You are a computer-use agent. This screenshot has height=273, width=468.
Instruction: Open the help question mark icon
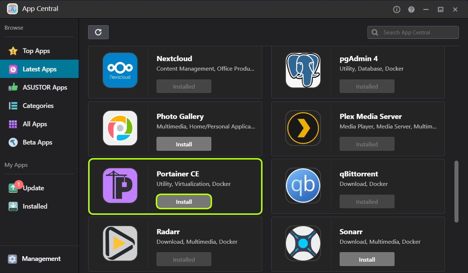pyautogui.click(x=411, y=10)
